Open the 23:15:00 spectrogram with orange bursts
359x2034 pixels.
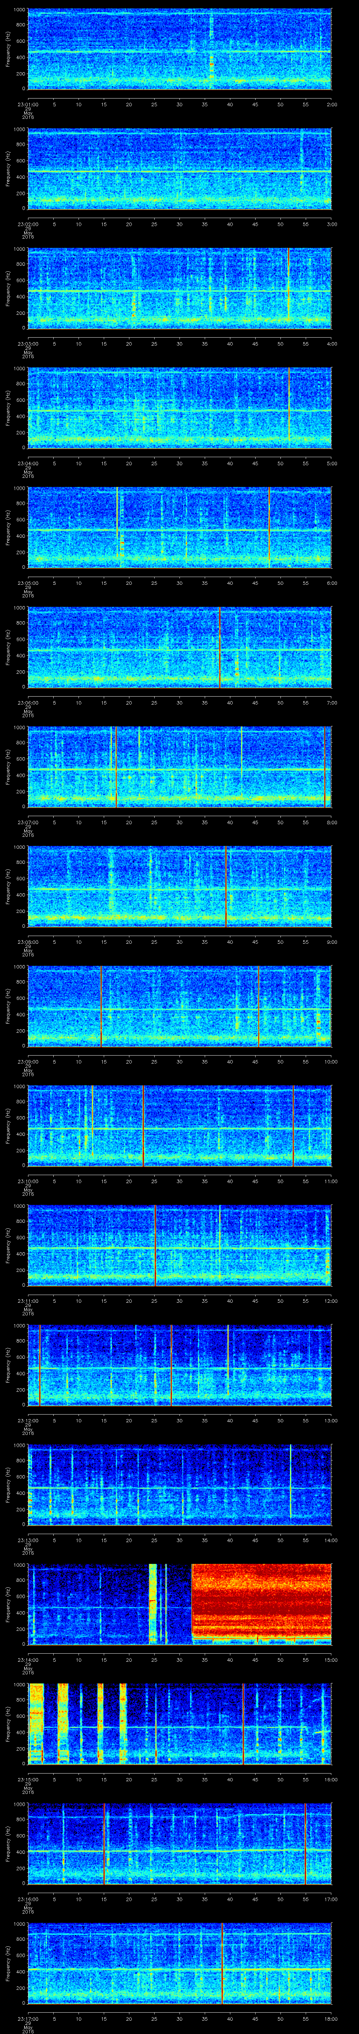coord(180,1724)
